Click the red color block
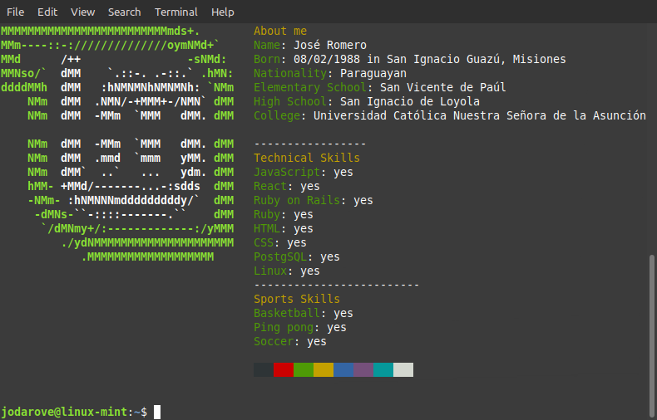Image resolution: width=657 pixels, height=420 pixels. pos(284,369)
